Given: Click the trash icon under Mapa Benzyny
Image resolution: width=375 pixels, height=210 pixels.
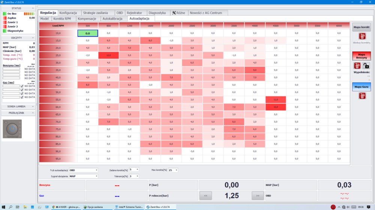Looking at the screenshot, I should pos(357,66).
